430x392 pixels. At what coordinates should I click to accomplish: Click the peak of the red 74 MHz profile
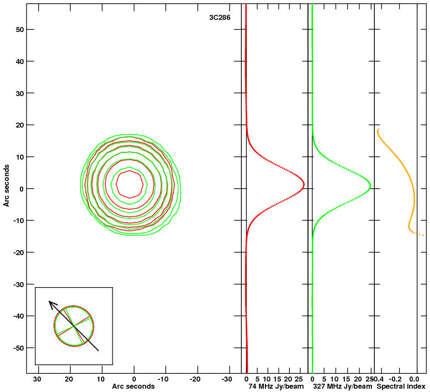[x=304, y=184]
